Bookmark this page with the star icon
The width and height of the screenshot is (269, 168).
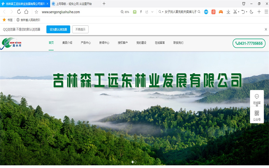point(36,12)
